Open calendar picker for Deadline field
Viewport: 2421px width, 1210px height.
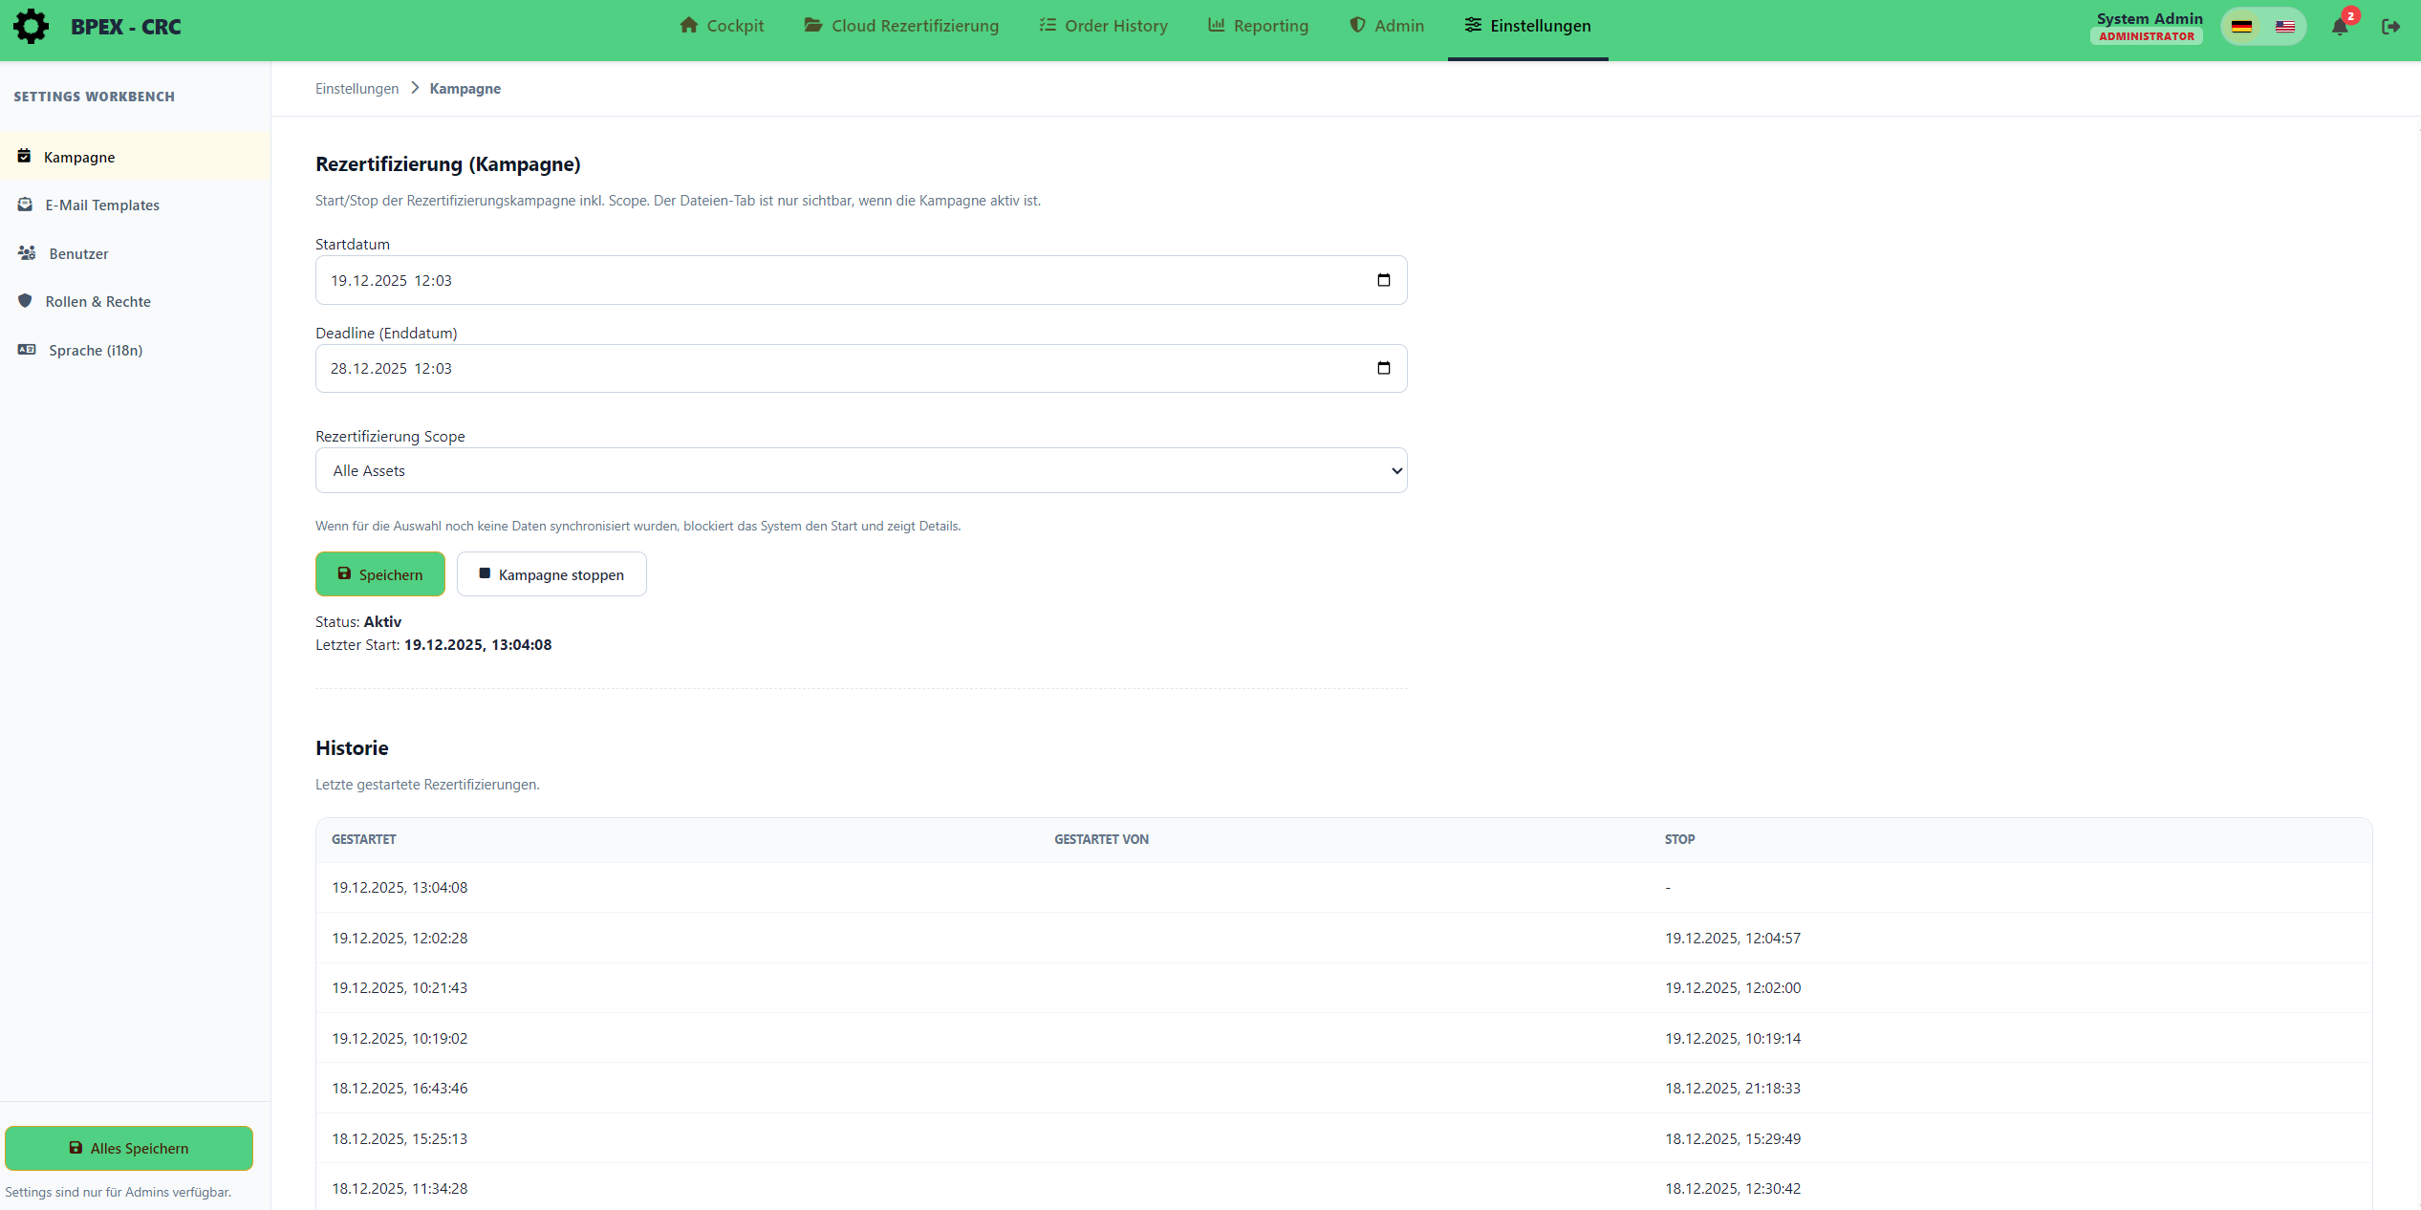click(1383, 368)
